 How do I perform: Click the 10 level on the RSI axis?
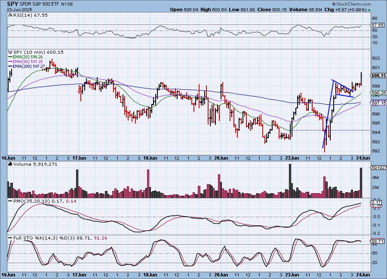click(375, 43)
